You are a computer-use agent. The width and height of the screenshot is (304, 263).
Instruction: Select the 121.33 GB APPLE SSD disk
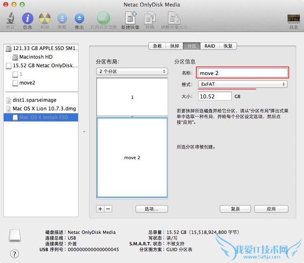point(41,48)
